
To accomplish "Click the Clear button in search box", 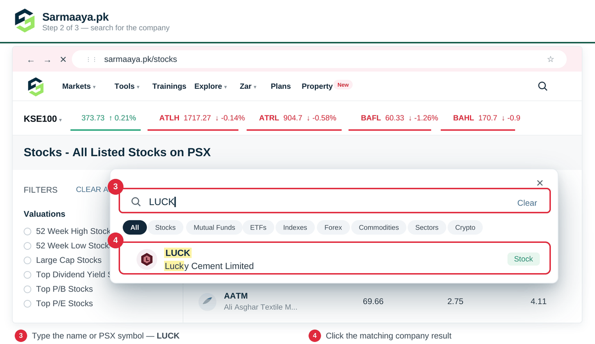I will tap(527, 203).
